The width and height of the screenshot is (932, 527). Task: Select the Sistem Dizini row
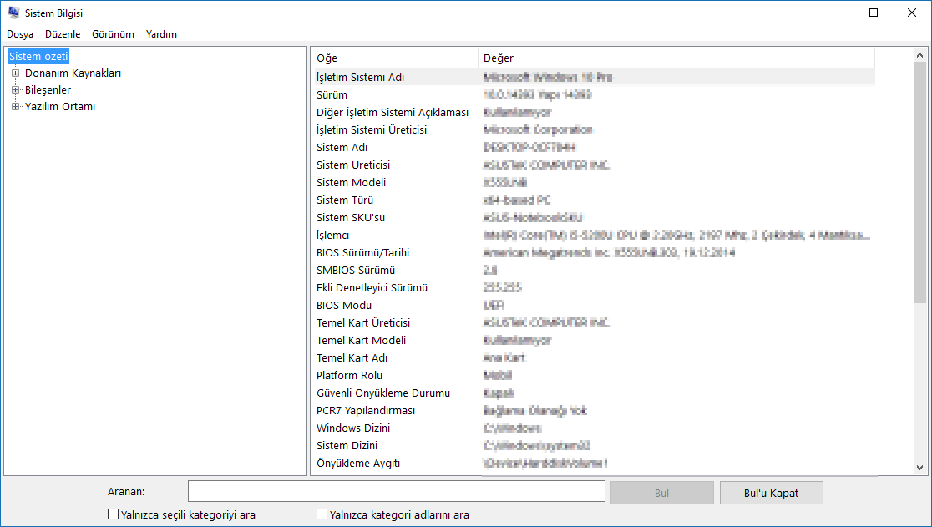595,445
